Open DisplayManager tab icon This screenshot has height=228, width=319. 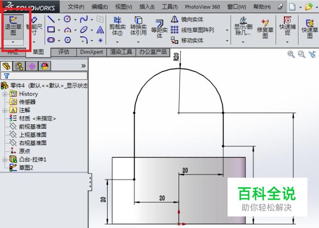(x=45, y=66)
